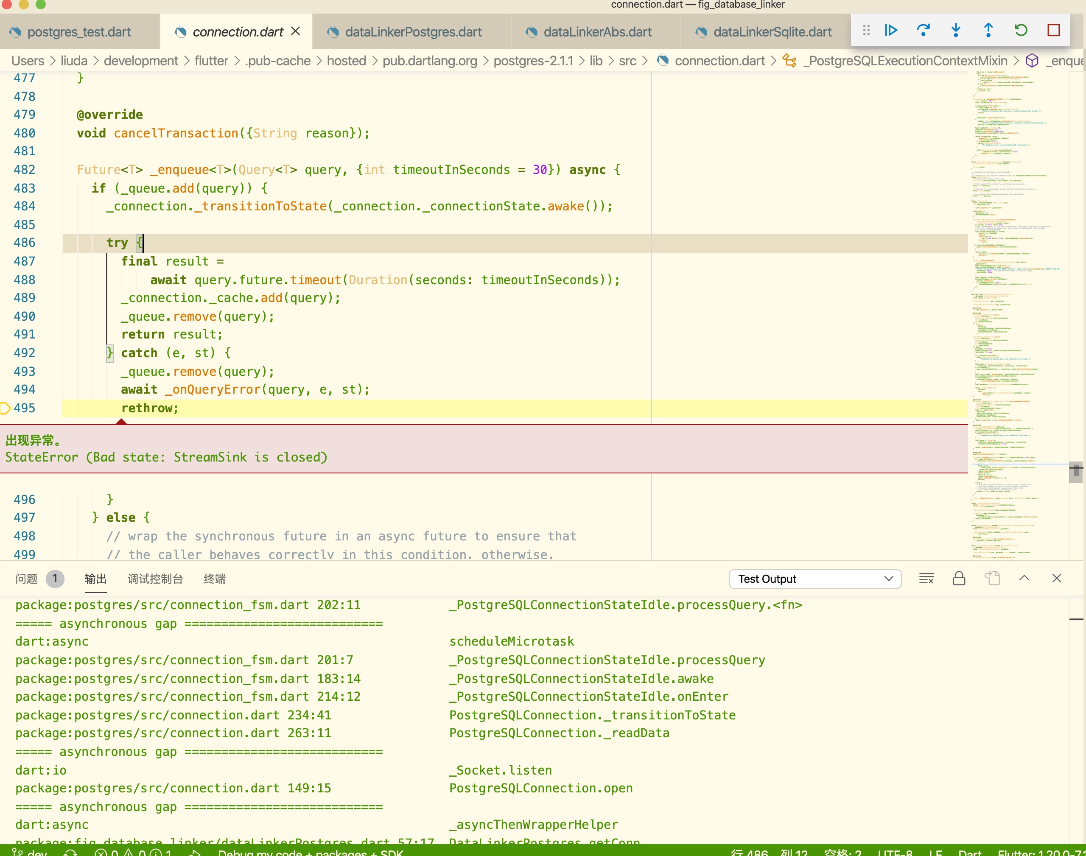Screen dimensions: 1086x856
Task: Open output log file icon
Action: 992,578
